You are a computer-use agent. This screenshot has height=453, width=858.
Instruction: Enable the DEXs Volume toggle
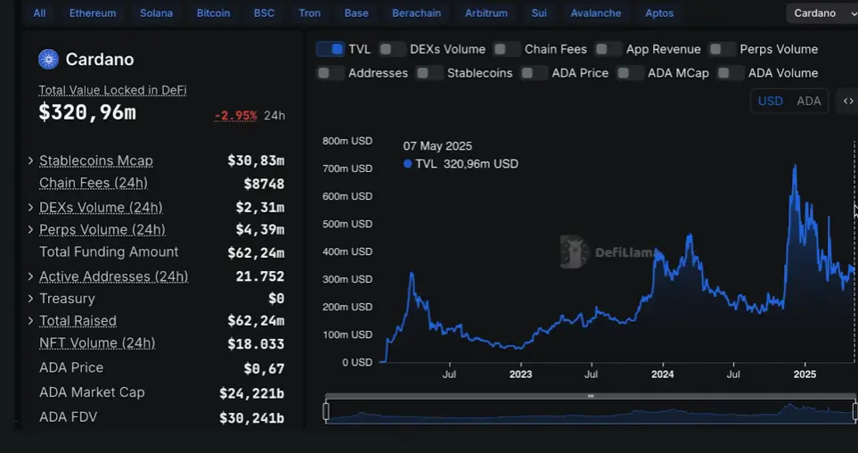pos(392,49)
